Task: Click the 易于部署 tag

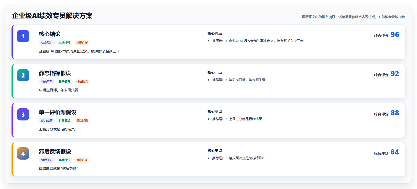Action: 64,82
